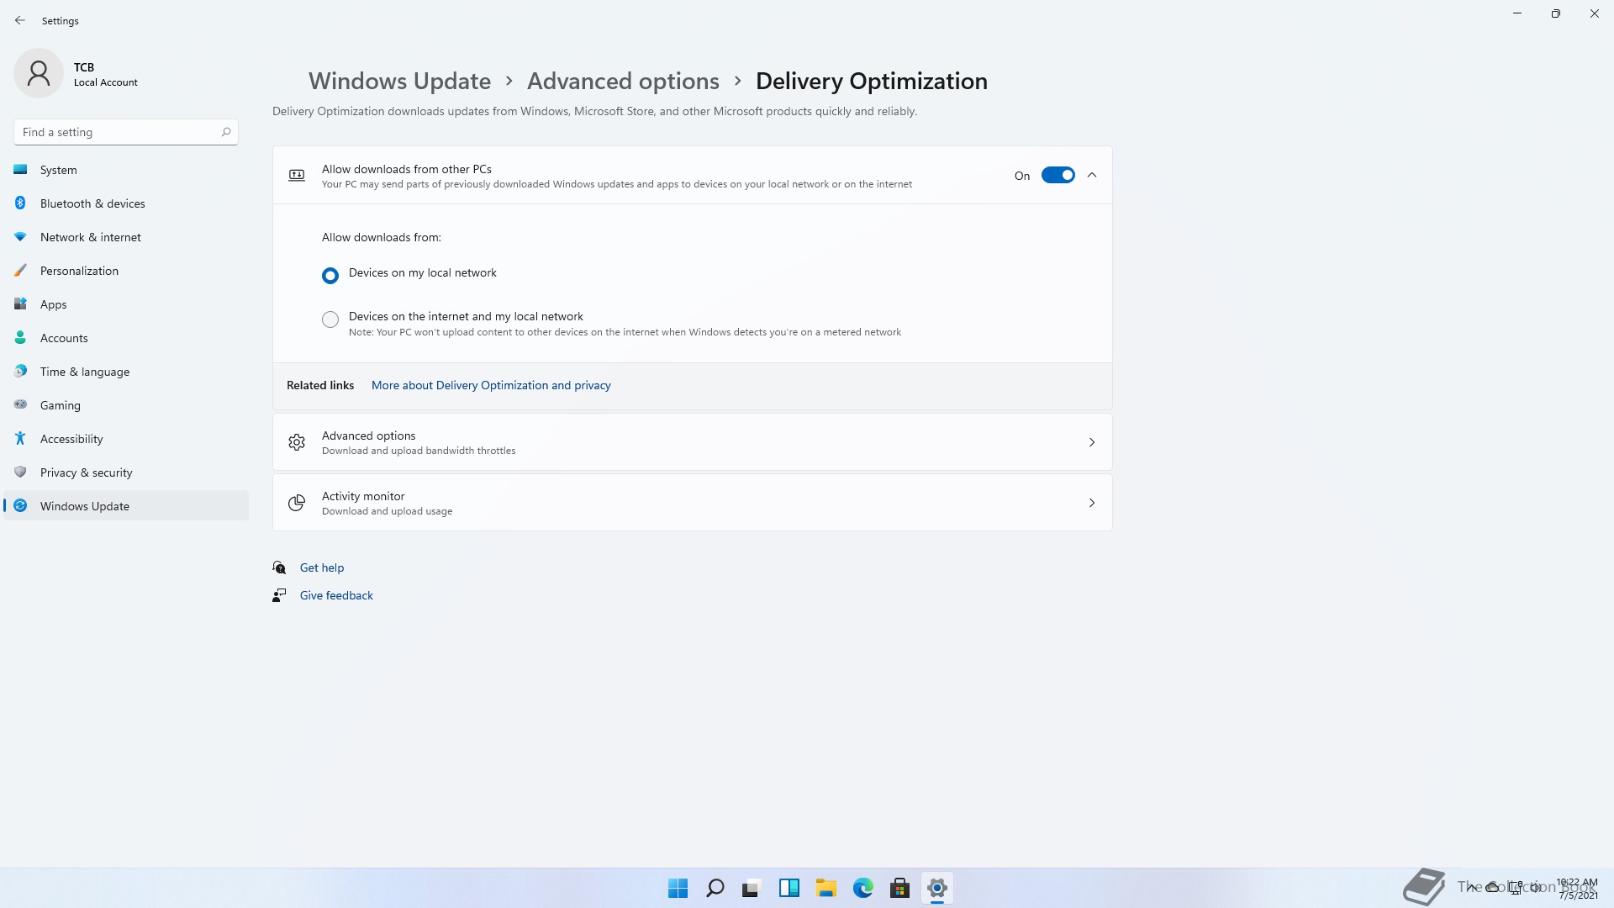Open the system tray clock showing 7/5/2021
Screen dimensions: 1614x908
coord(1577,889)
